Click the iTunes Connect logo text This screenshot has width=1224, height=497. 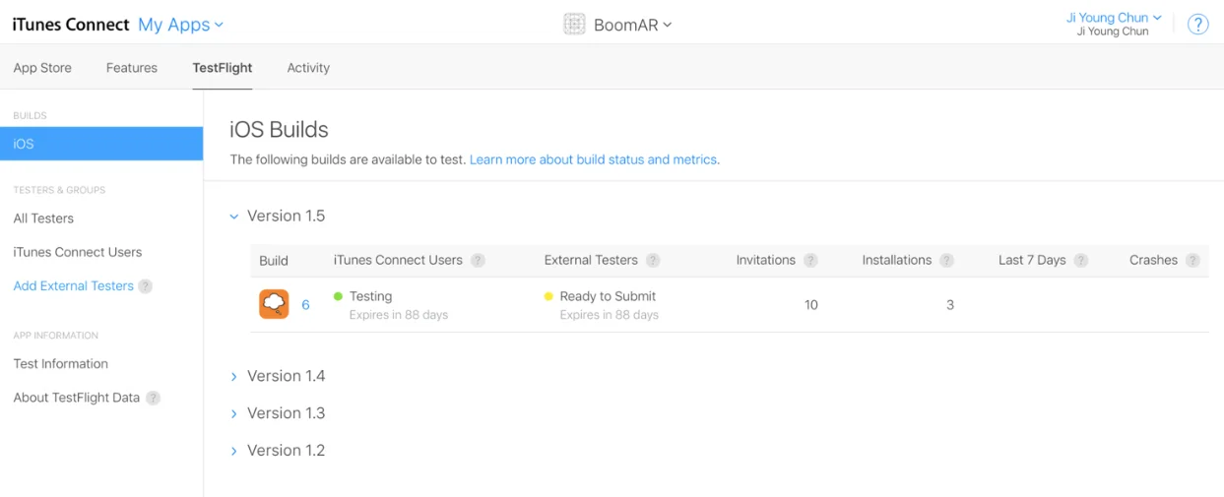pos(71,25)
